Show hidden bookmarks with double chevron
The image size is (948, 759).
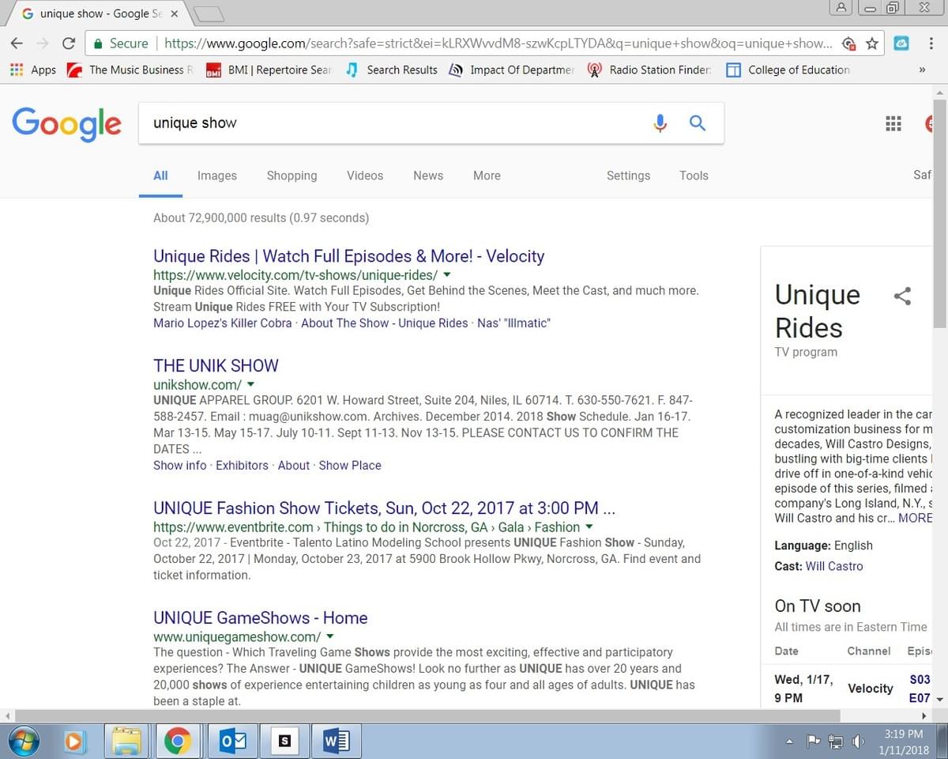tap(922, 70)
